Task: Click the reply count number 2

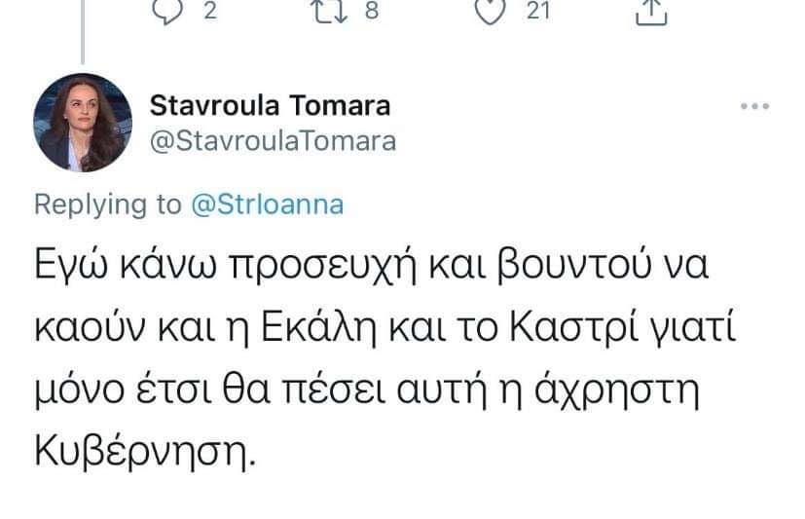Action: click(206, 10)
